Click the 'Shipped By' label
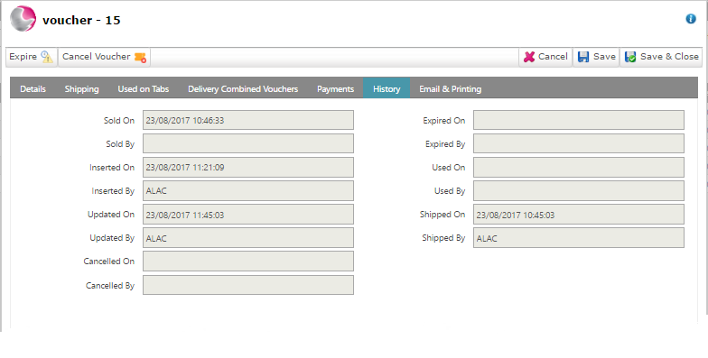 pyautogui.click(x=443, y=238)
